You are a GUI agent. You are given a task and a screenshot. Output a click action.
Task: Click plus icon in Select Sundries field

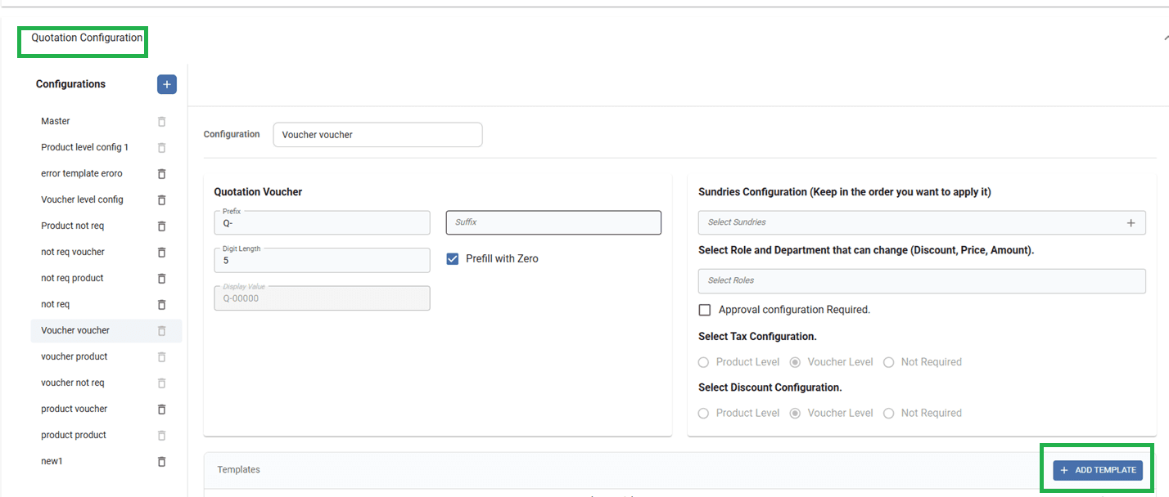[x=1131, y=222]
